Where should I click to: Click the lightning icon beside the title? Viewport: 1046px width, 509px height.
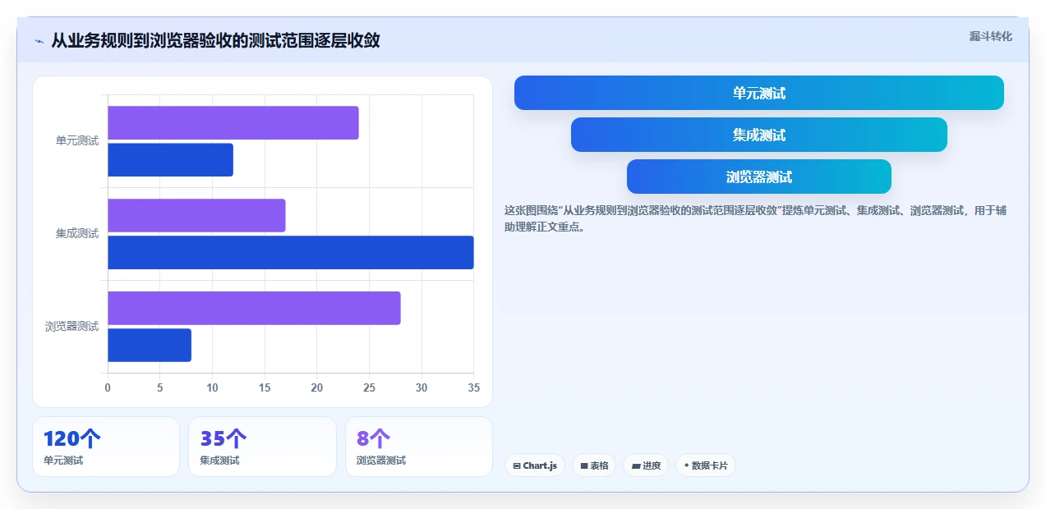39,41
